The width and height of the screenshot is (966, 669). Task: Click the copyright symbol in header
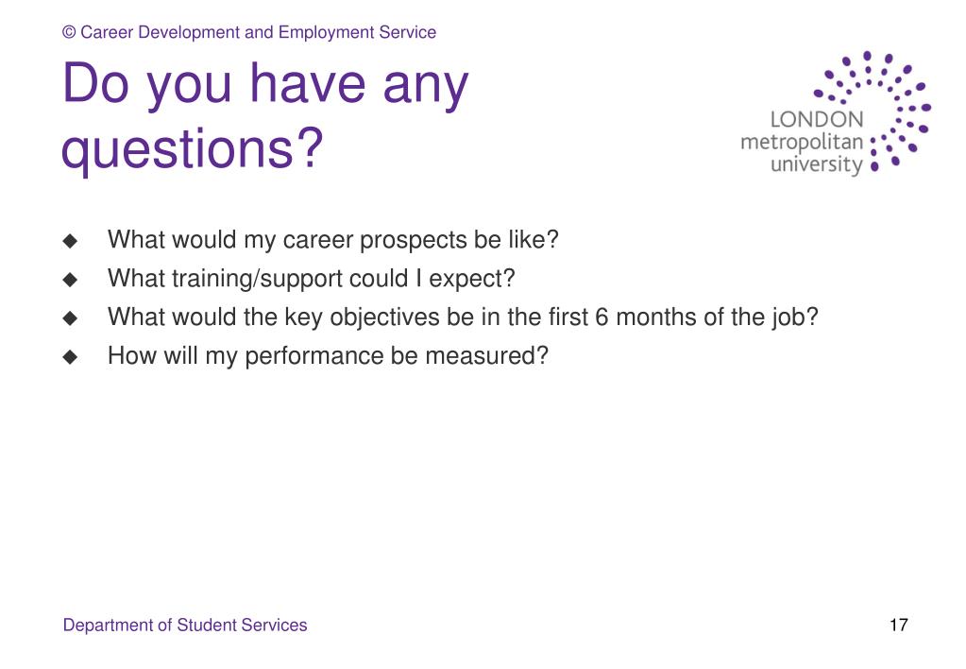tap(69, 32)
